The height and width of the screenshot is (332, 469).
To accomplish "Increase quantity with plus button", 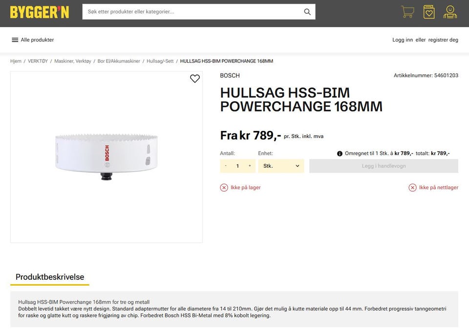I will click(250, 166).
